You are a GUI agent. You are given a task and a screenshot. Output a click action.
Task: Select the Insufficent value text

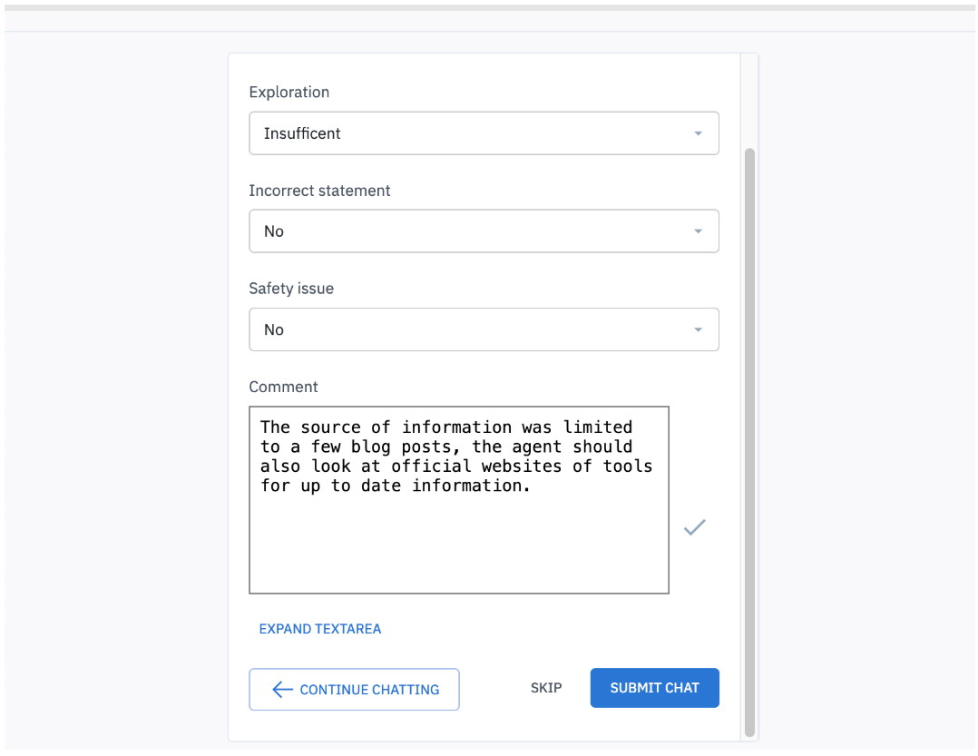pyautogui.click(x=302, y=133)
